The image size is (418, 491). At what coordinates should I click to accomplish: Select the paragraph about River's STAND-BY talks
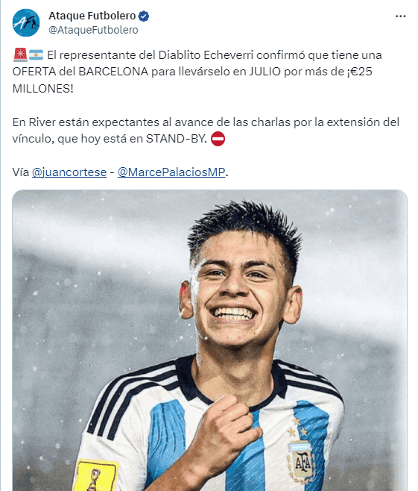tap(206, 131)
